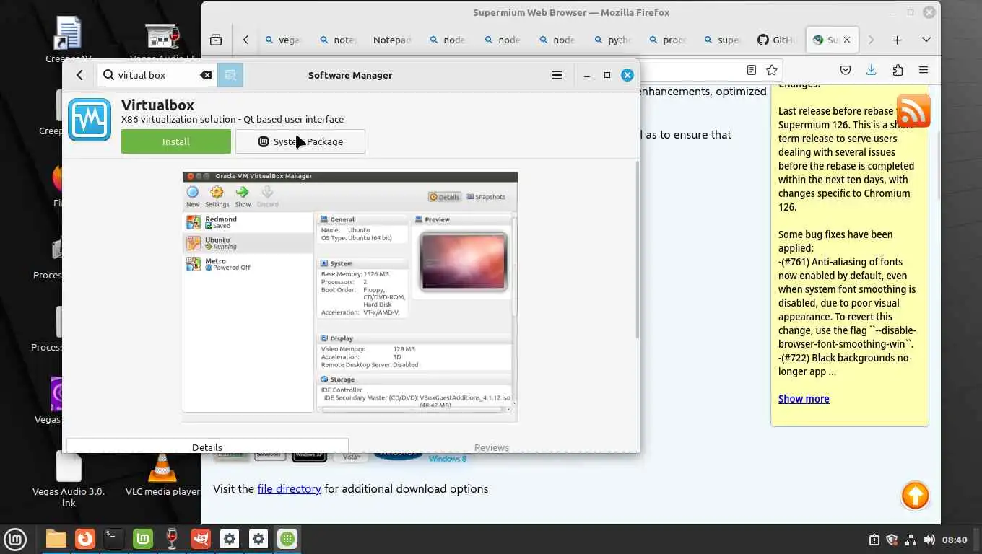Open the network connections tray icon

[911, 540]
